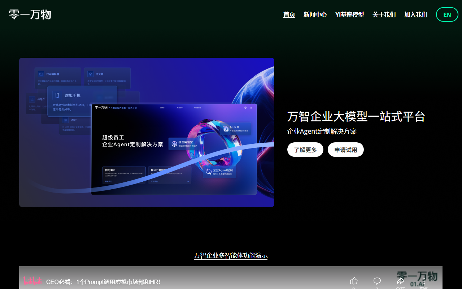Click the bilibili logo on the video
The width and height of the screenshot is (462, 289).
click(33, 281)
